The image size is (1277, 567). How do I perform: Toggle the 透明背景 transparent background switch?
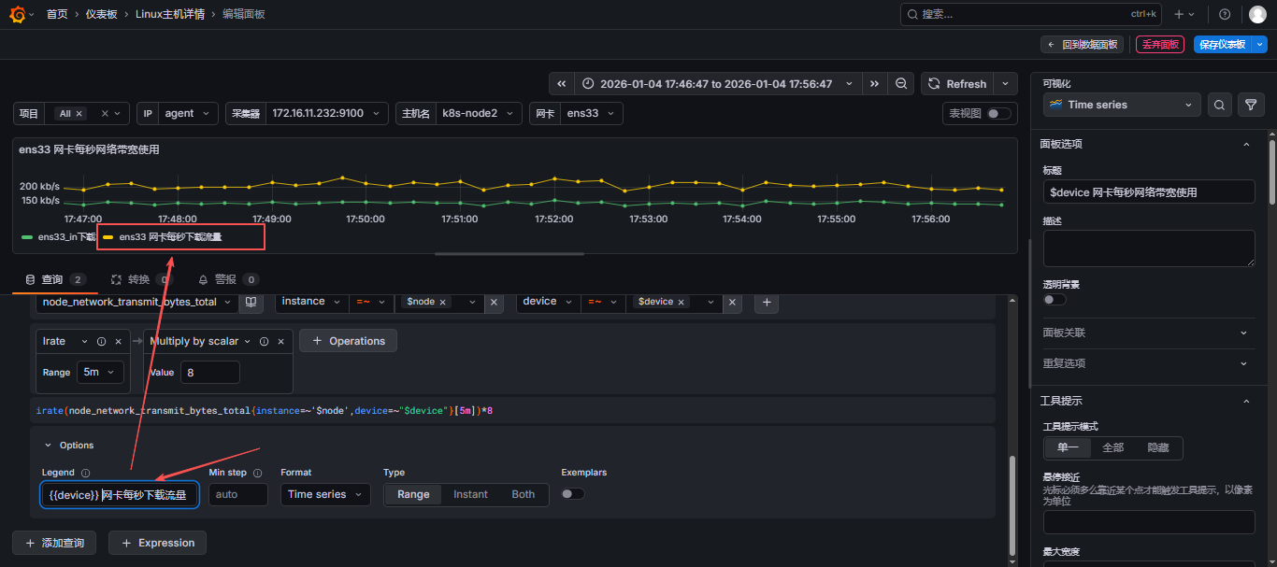(x=1054, y=300)
